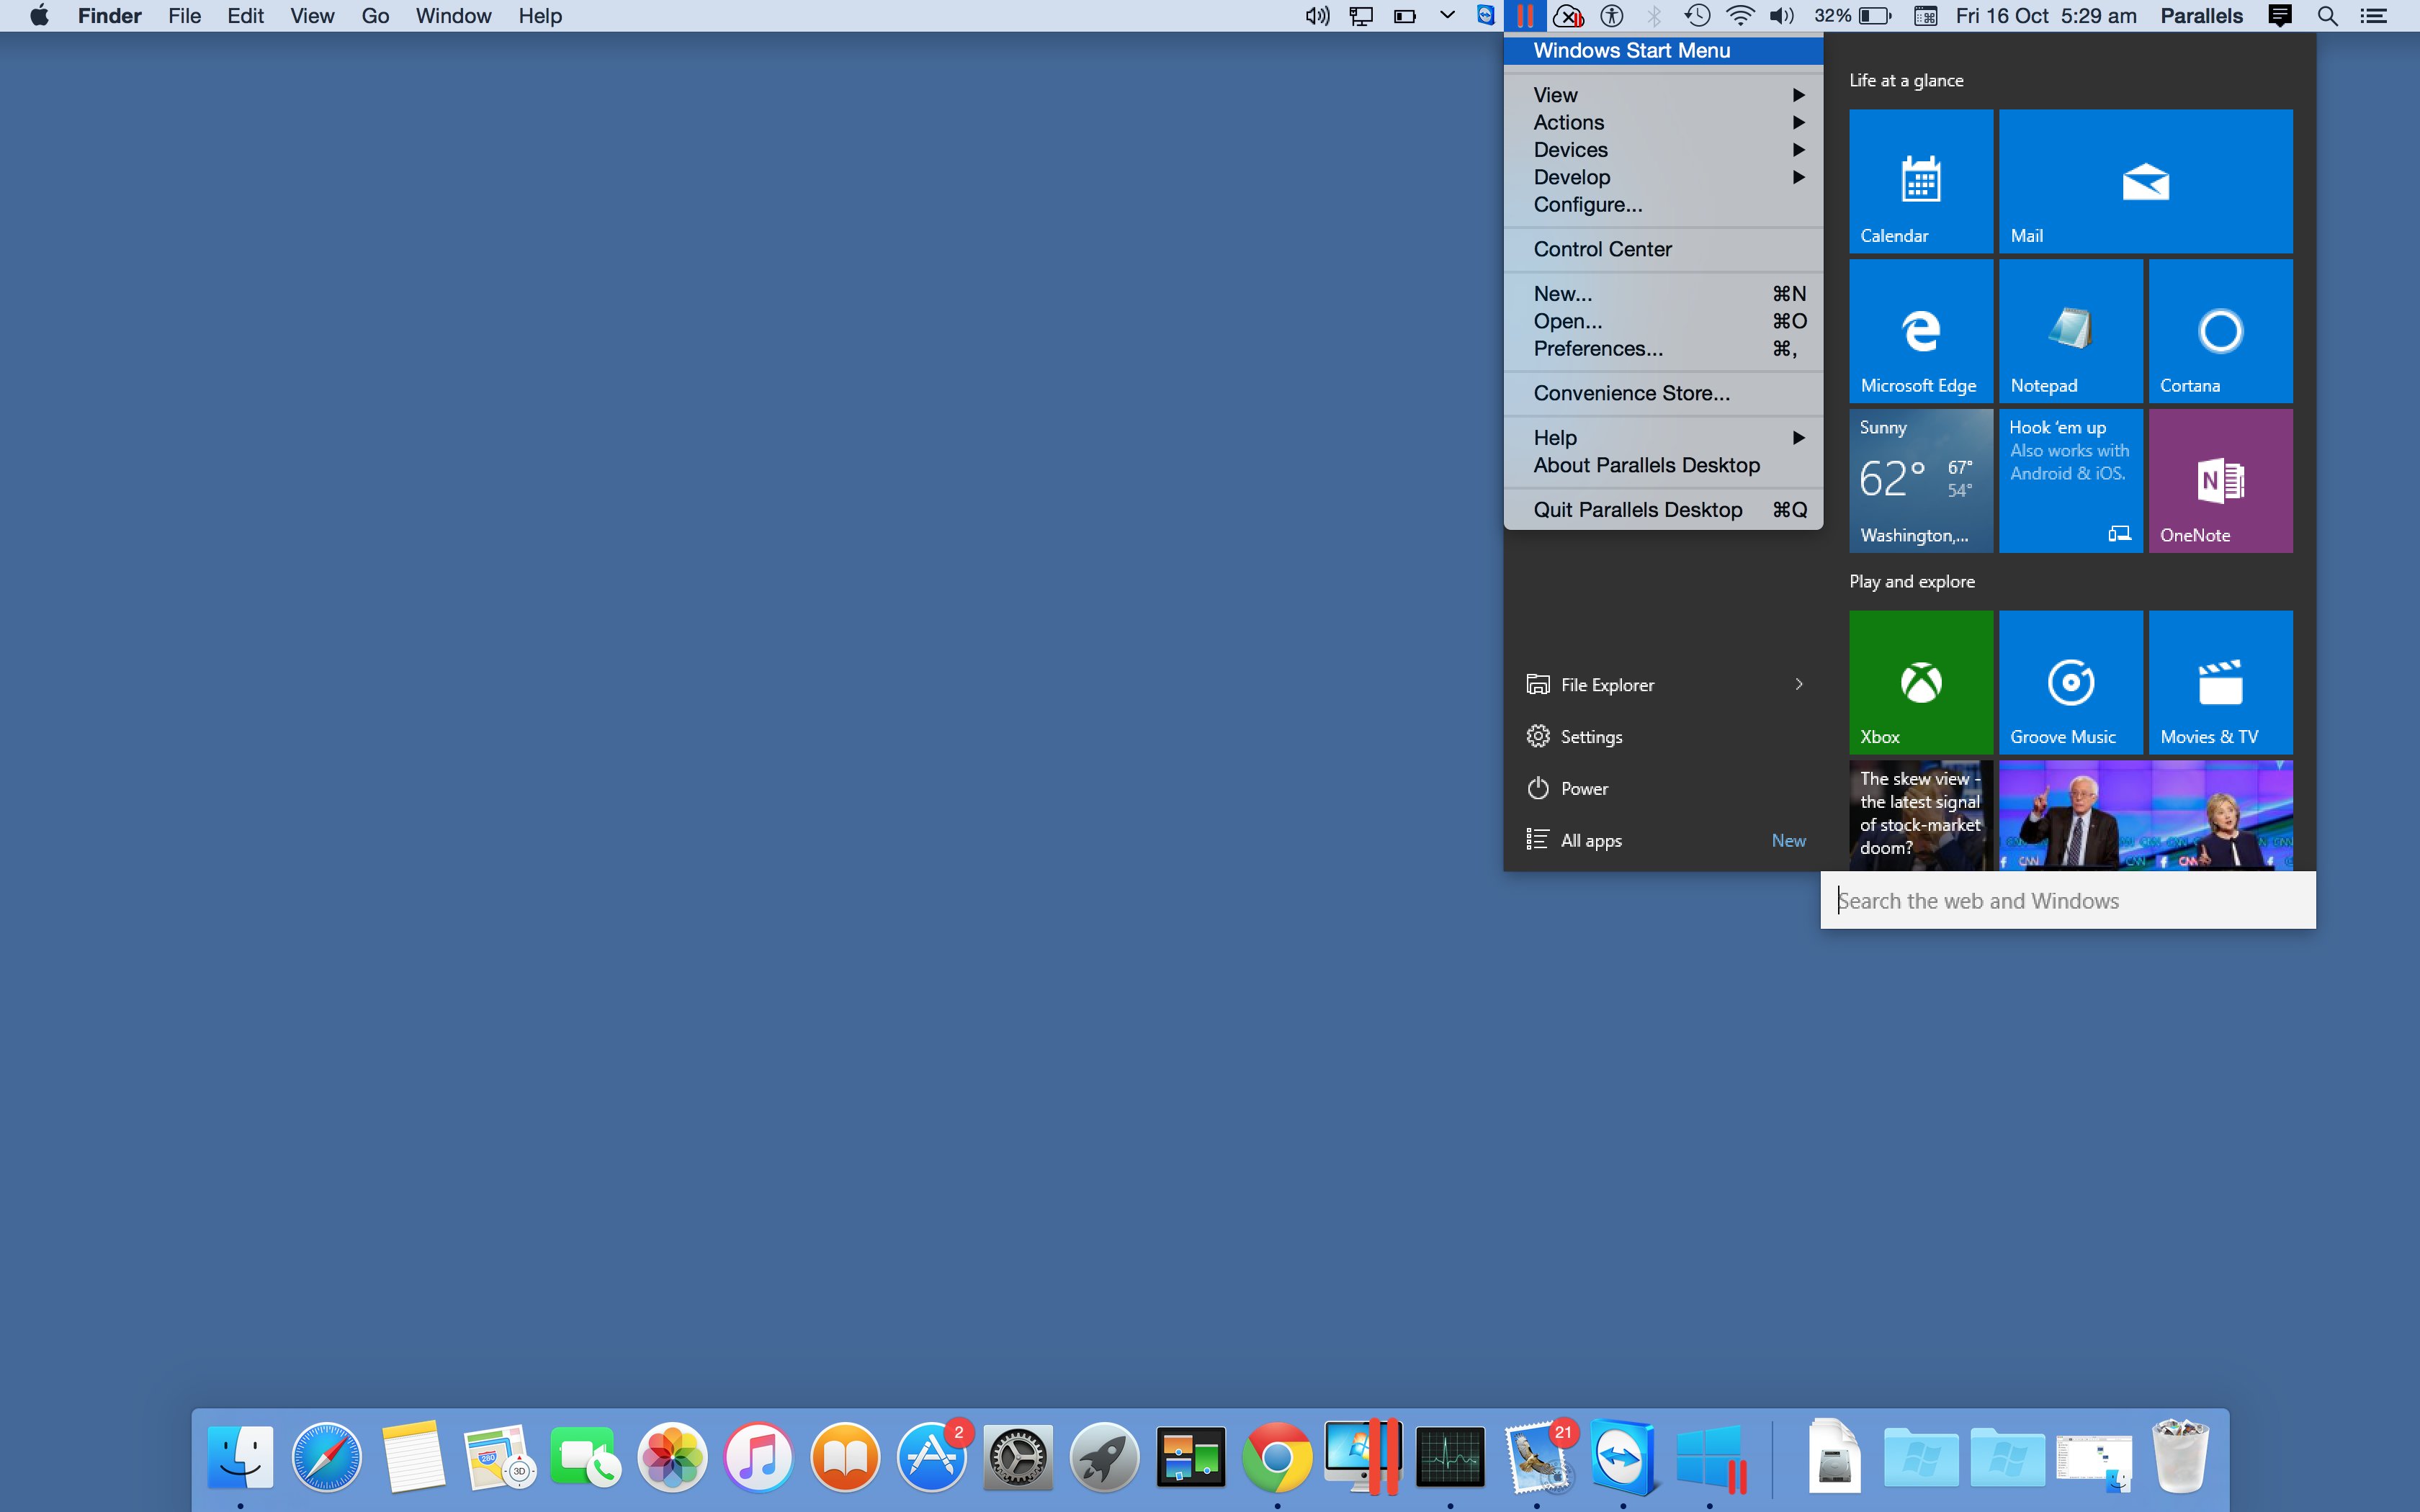2420x1512 pixels.
Task: Choose New... in the Parallels menu
Action: (x=1663, y=294)
